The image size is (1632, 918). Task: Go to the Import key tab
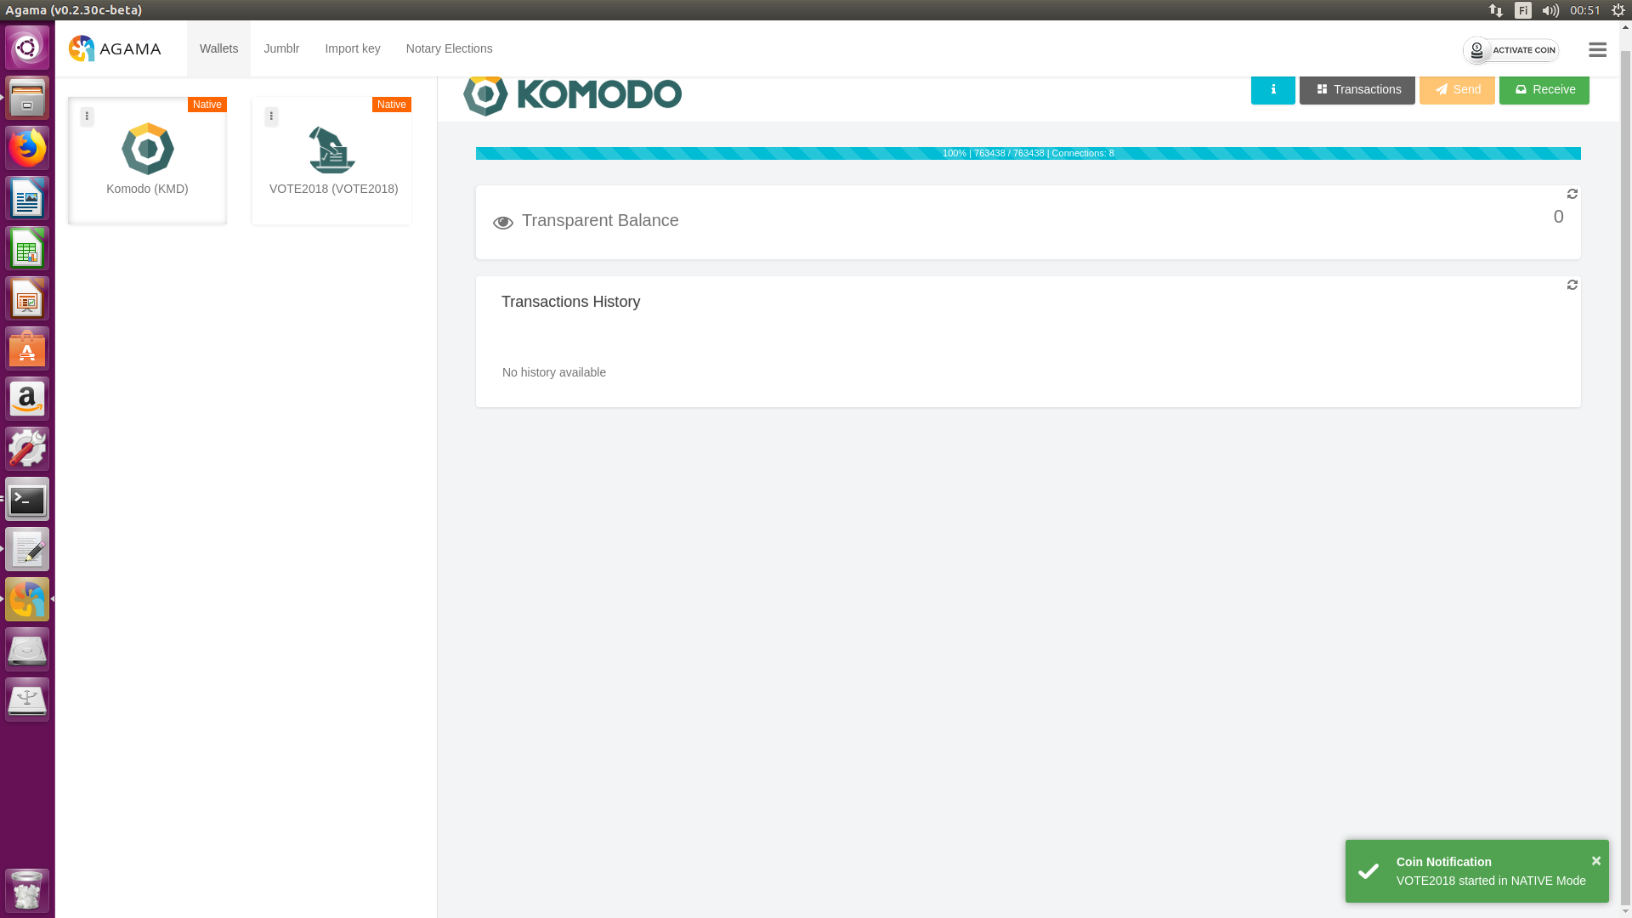tap(352, 48)
